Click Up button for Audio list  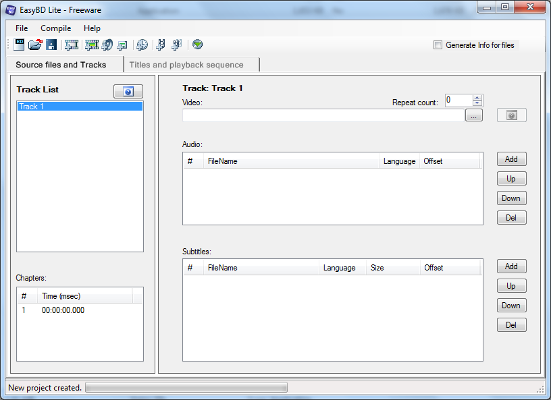click(512, 178)
